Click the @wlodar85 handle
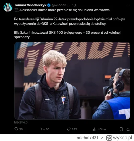 (61, 5)
